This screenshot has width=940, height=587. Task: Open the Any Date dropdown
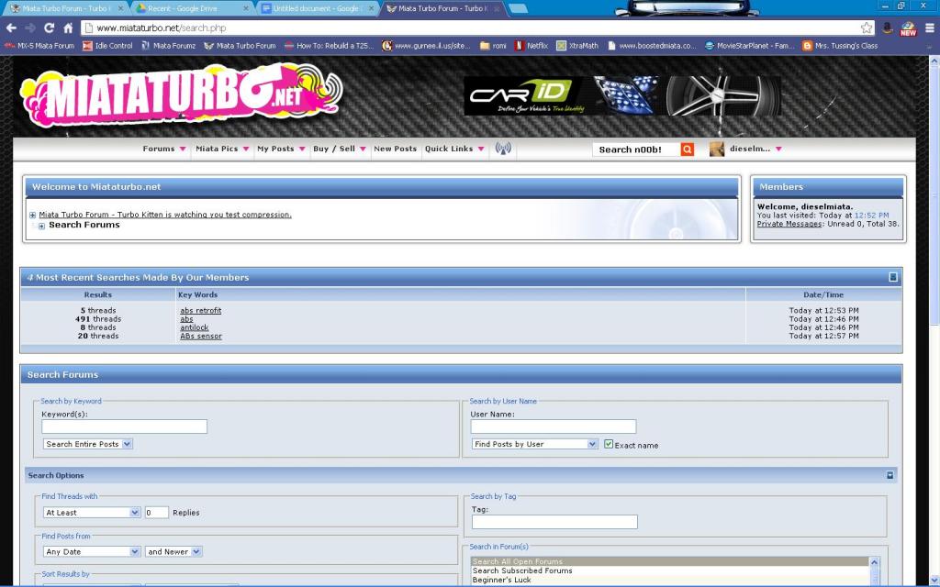pos(92,551)
